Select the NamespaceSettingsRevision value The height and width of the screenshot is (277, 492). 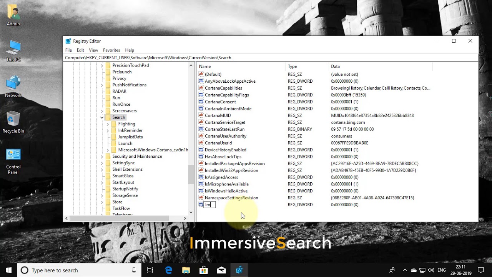(x=231, y=198)
